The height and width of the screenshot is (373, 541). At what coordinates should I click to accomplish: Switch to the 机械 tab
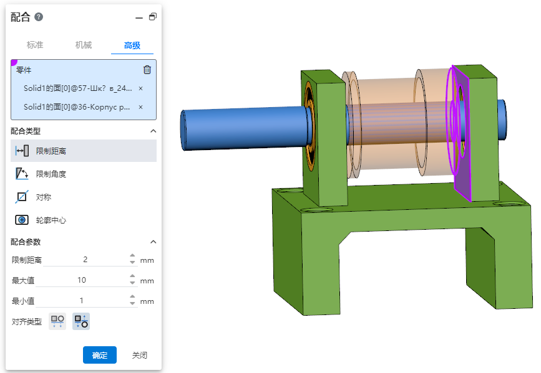(x=84, y=45)
